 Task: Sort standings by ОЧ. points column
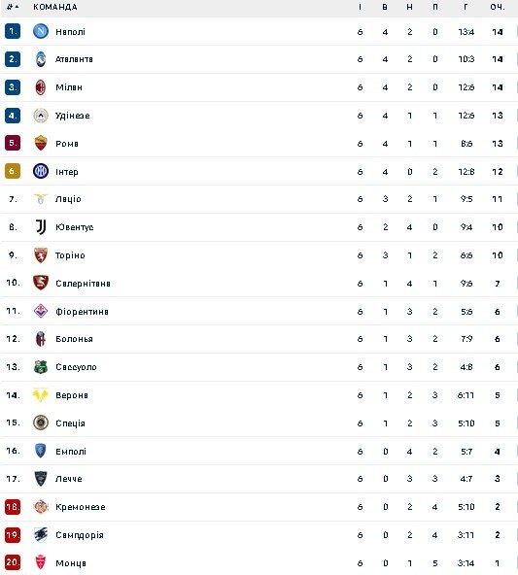pyautogui.click(x=497, y=7)
